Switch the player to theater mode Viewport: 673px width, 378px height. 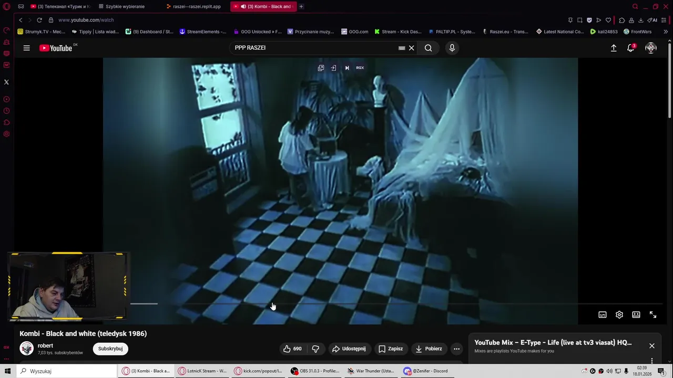pyautogui.click(x=636, y=314)
